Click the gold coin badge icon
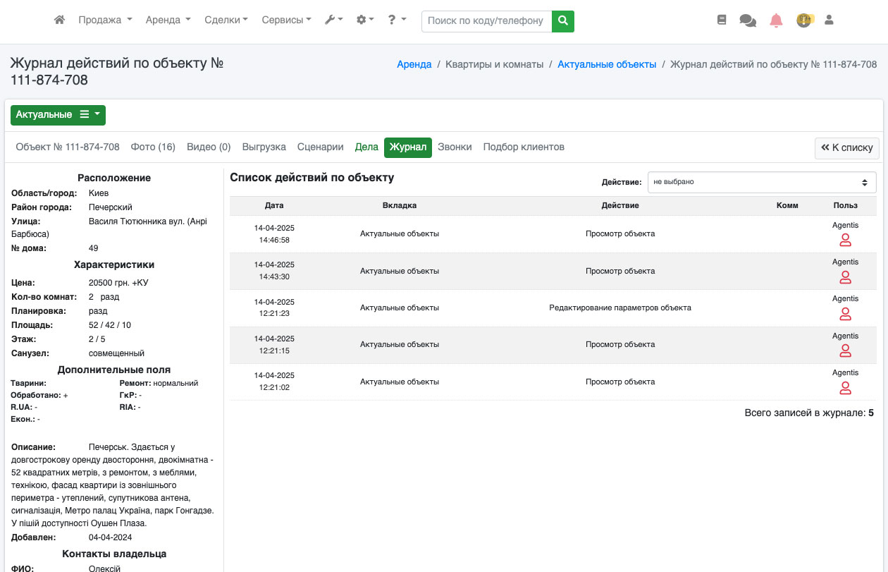The height and width of the screenshot is (572, 888). point(804,20)
